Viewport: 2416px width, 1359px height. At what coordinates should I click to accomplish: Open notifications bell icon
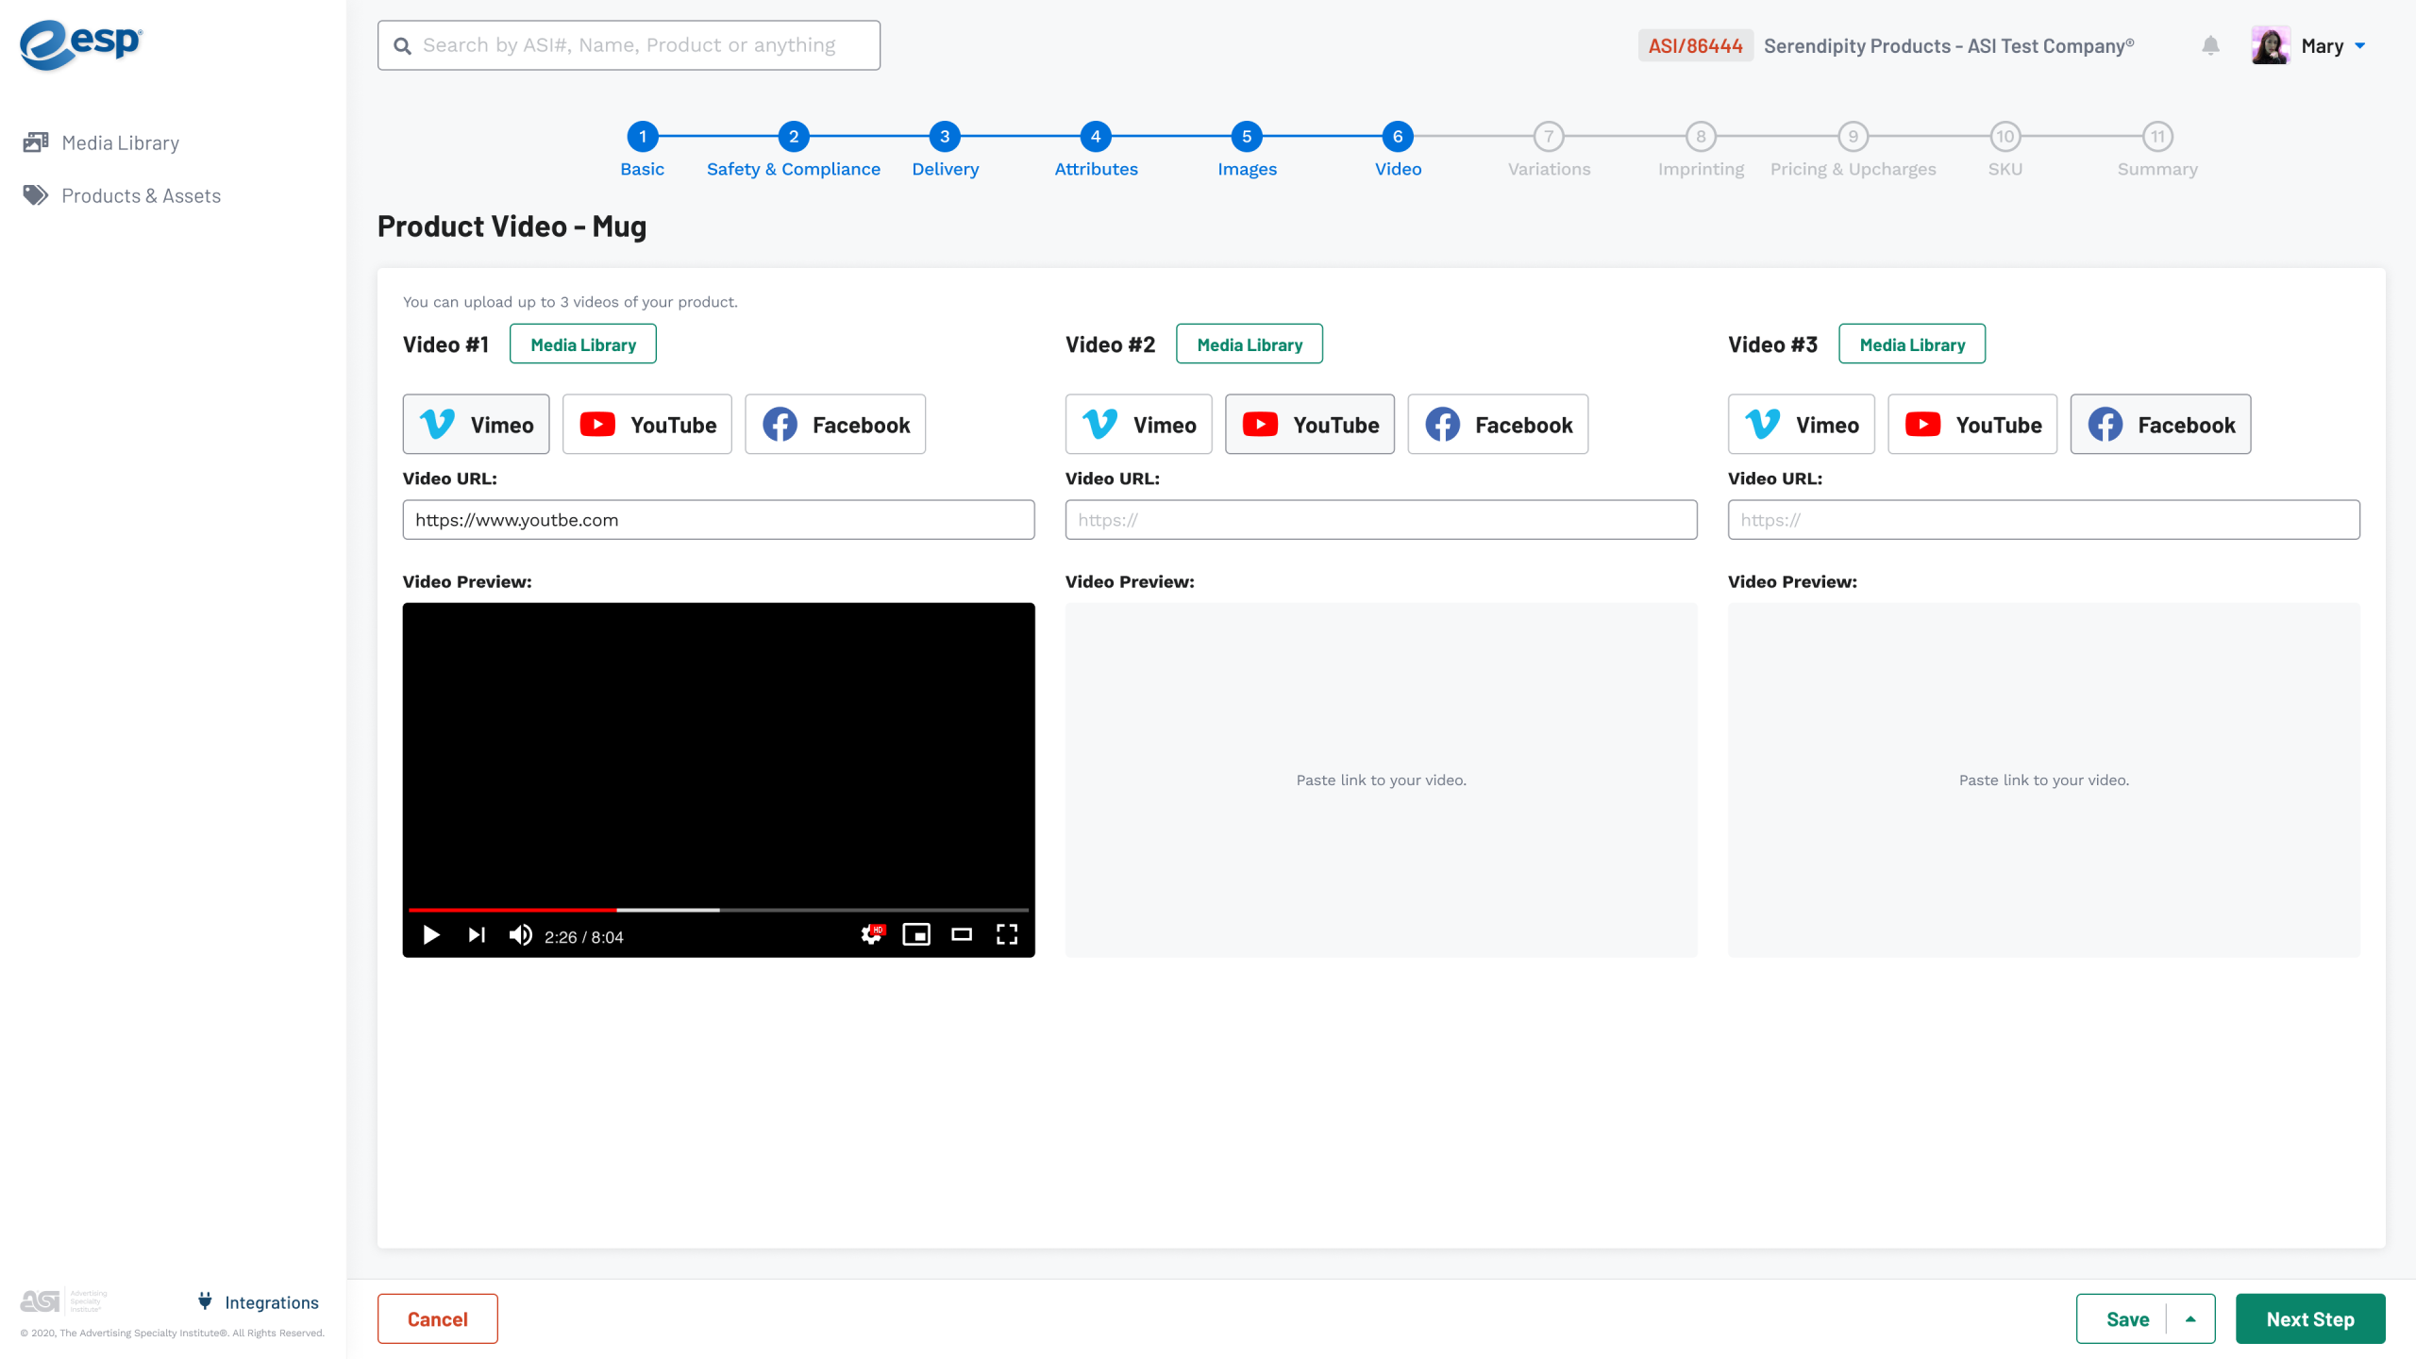tap(2210, 45)
